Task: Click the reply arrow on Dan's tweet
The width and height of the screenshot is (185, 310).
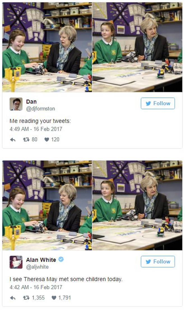Action: [x=13, y=140]
